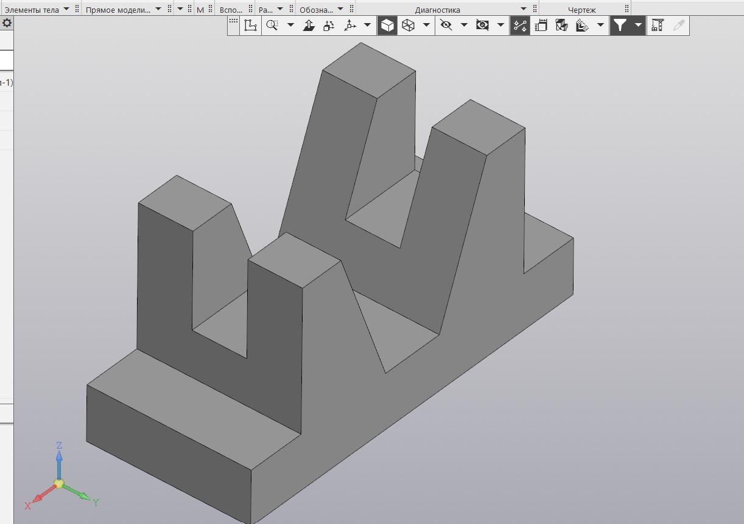Switch to wireframe cube display mode
The image size is (744, 524).
(408, 26)
